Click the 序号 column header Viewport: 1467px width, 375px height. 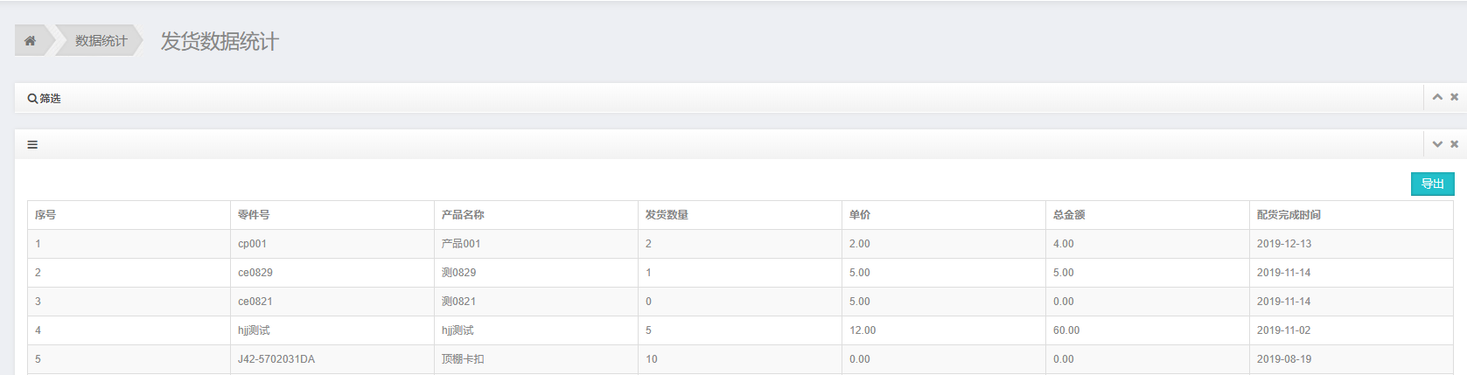click(x=45, y=215)
